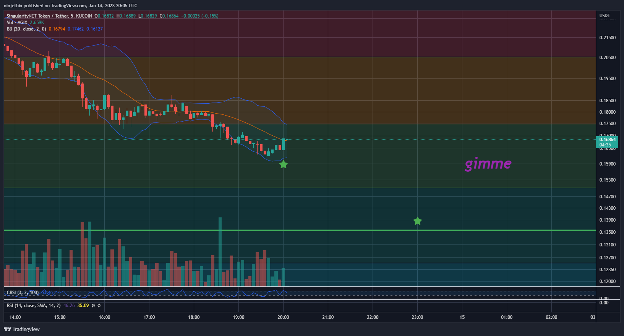
Task: Select the RSI (14, close, SMA, 14, 2) label
Action: [34, 305]
